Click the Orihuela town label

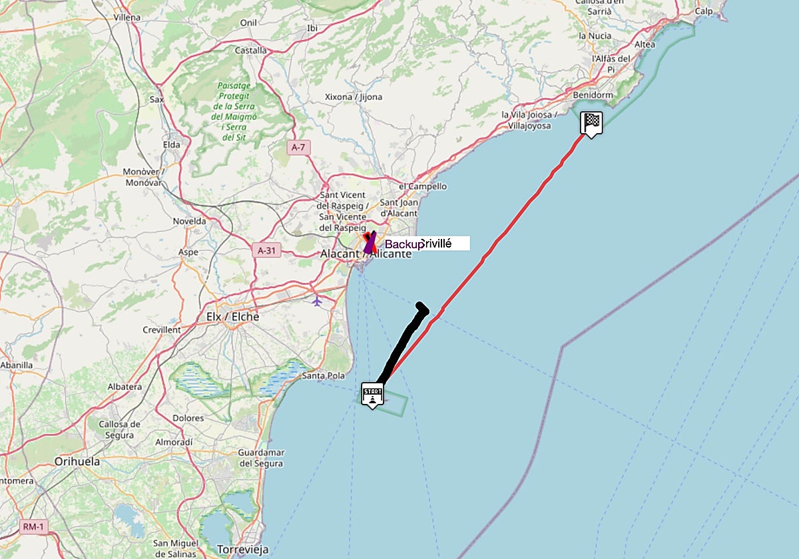click(x=76, y=461)
